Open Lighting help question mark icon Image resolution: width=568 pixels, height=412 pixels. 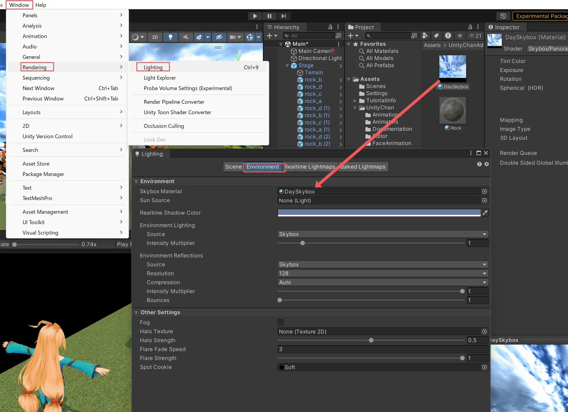click(x=479, y=164)
